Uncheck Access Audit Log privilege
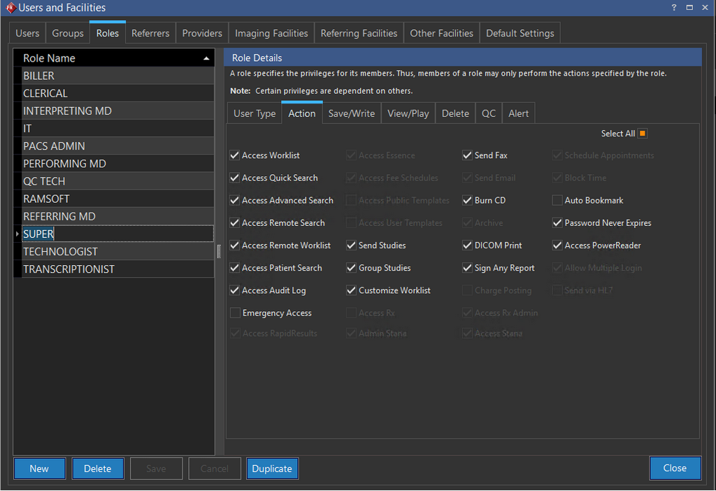This screenshot has width=716, height=491. [x=235, y=291]
